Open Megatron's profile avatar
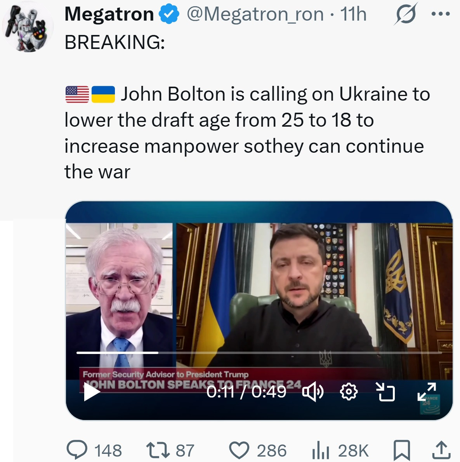 pyautogui.click(x=28, y=27)
